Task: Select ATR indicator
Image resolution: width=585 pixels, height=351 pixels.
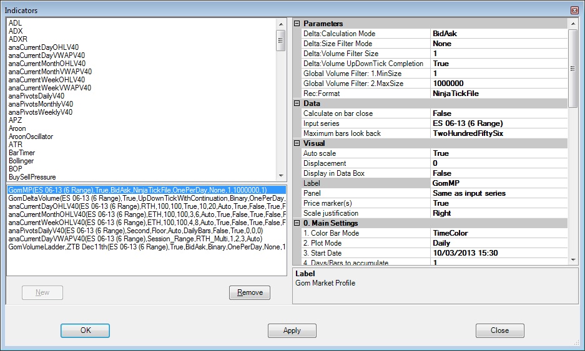Action: pos(16,145)
